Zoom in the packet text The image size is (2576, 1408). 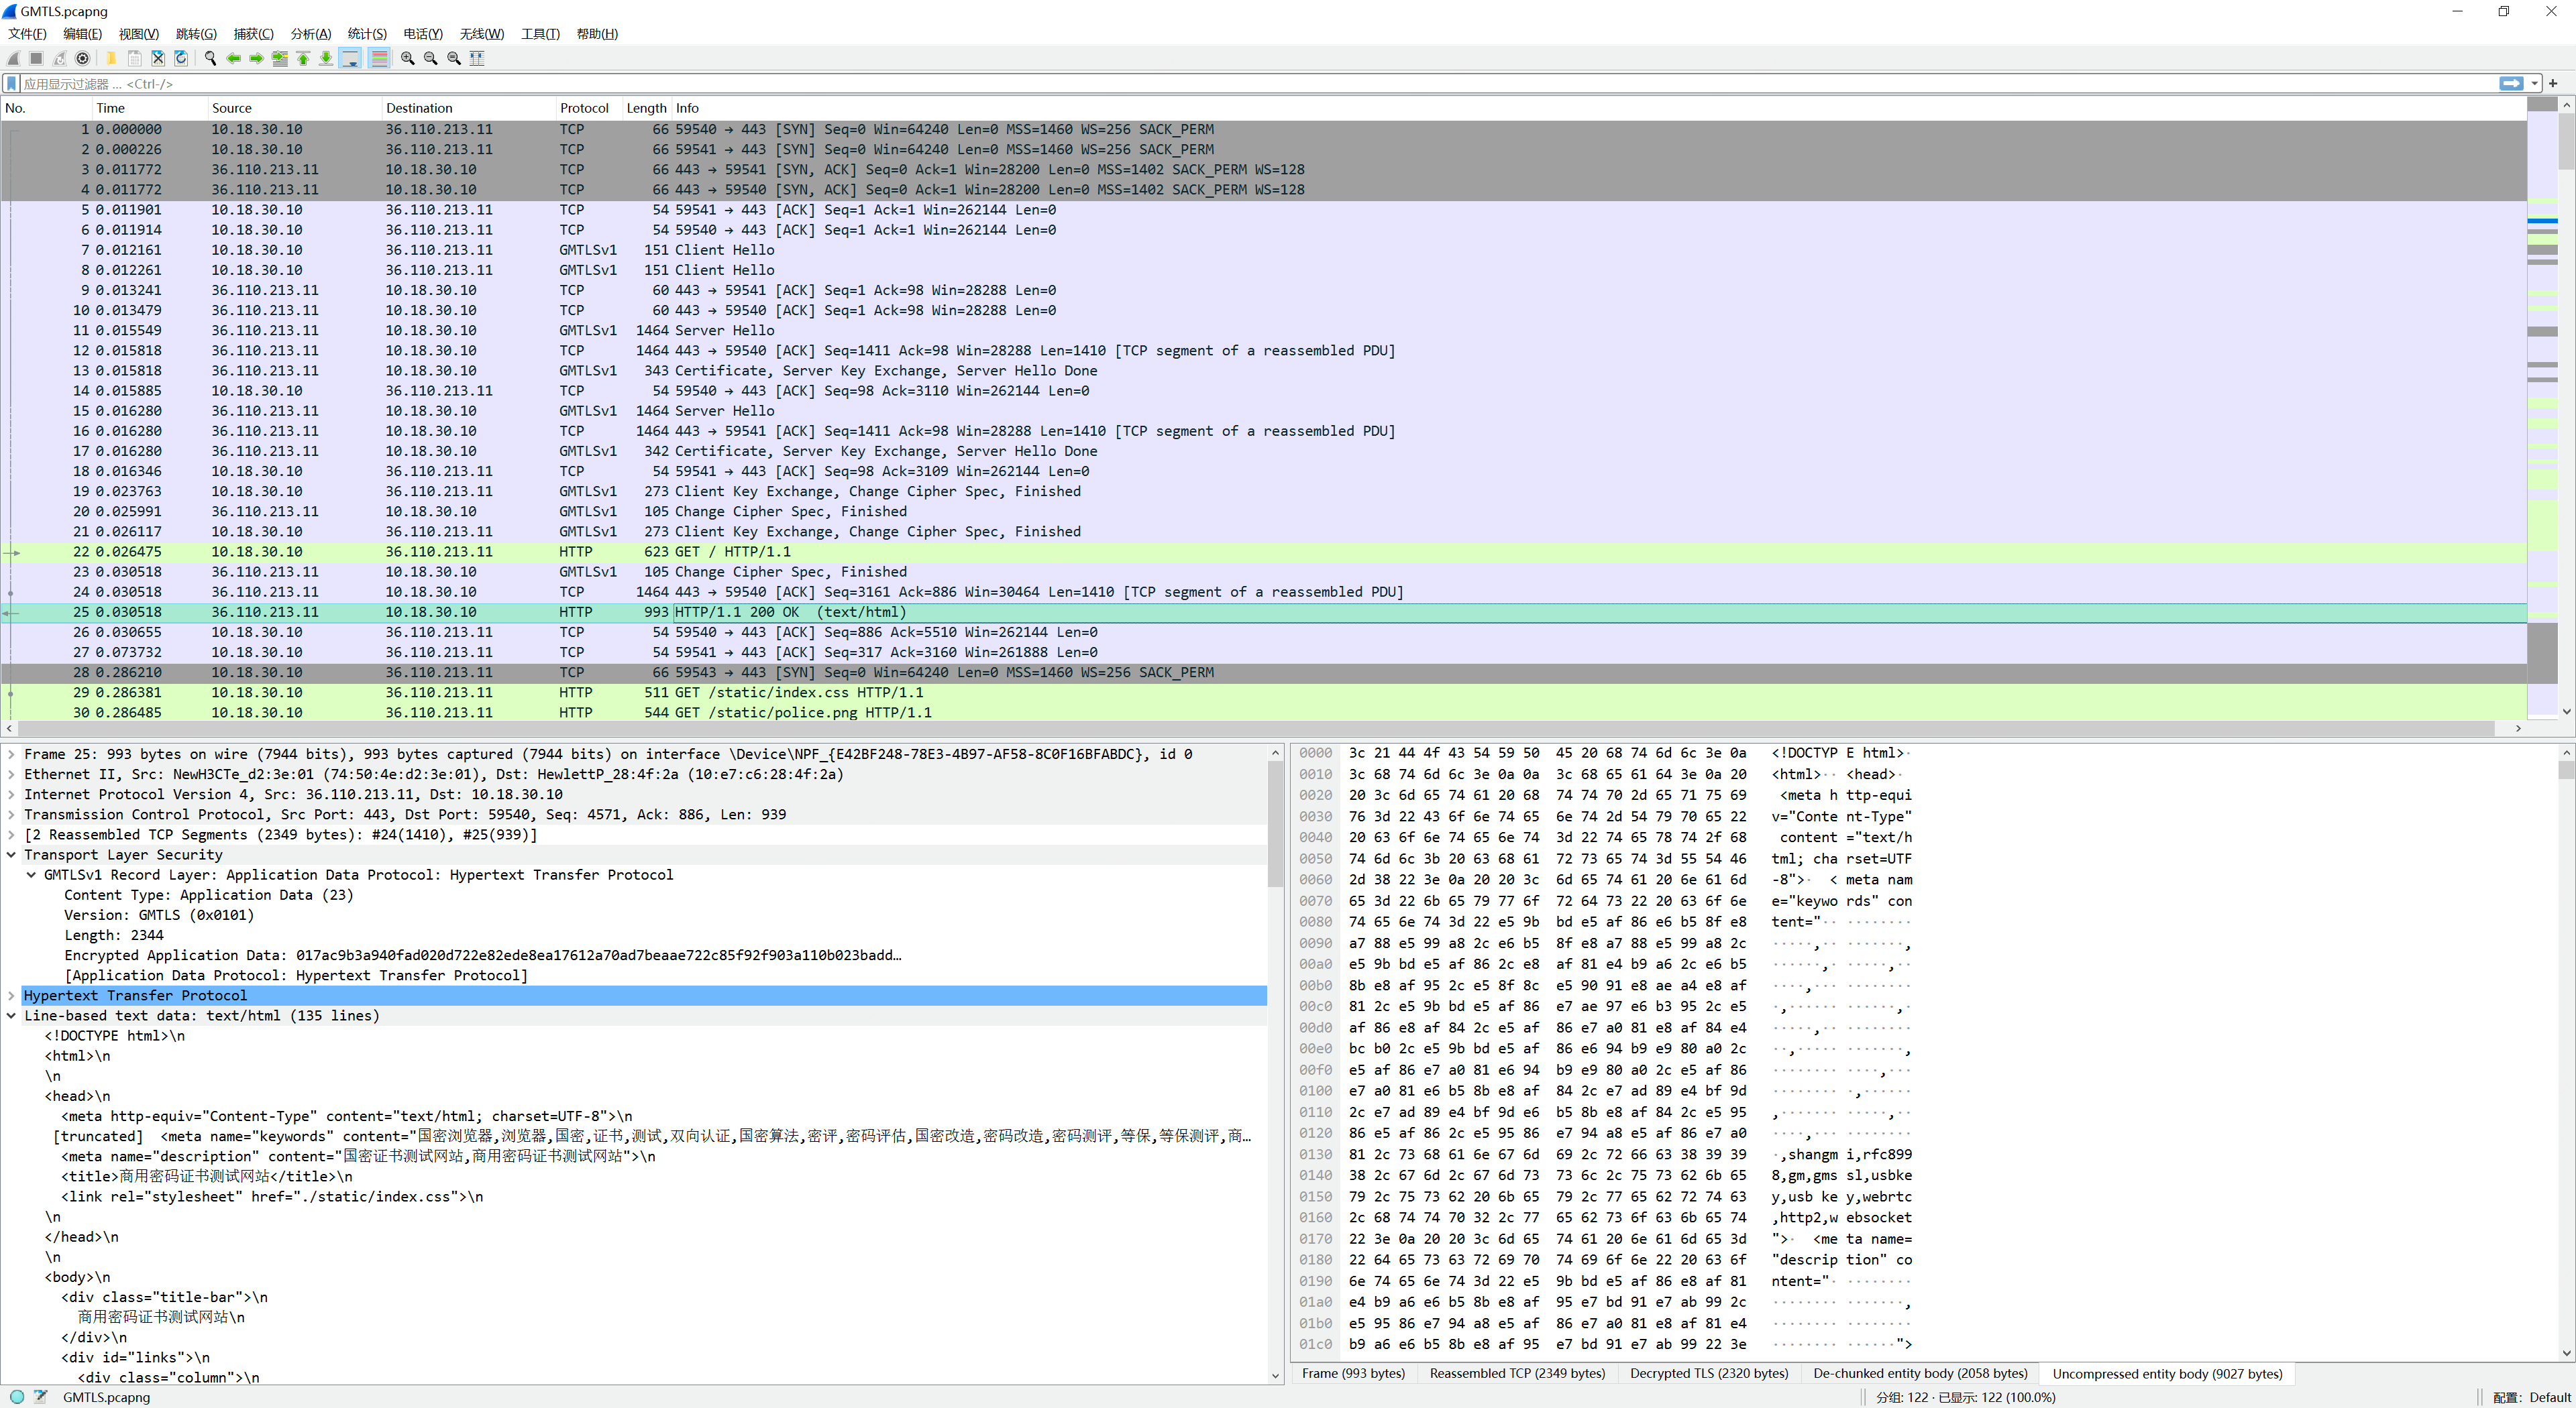[408, 58]
